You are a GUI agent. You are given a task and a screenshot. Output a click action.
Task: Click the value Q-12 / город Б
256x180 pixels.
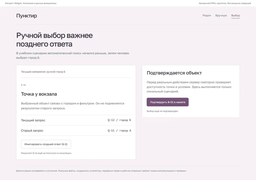119,120
